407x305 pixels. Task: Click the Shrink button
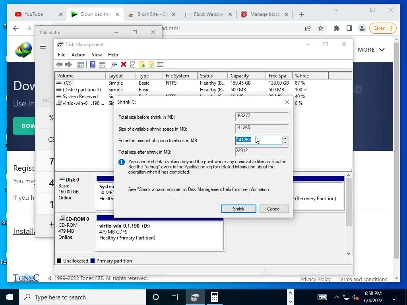(x=238, y=209)
